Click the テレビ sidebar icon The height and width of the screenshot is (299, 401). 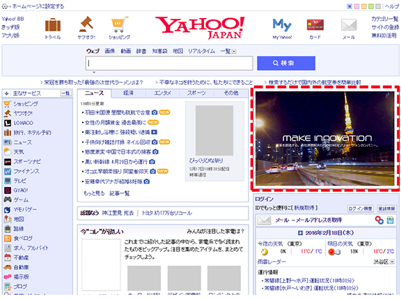pyautogui.click(x=8, y=181)
